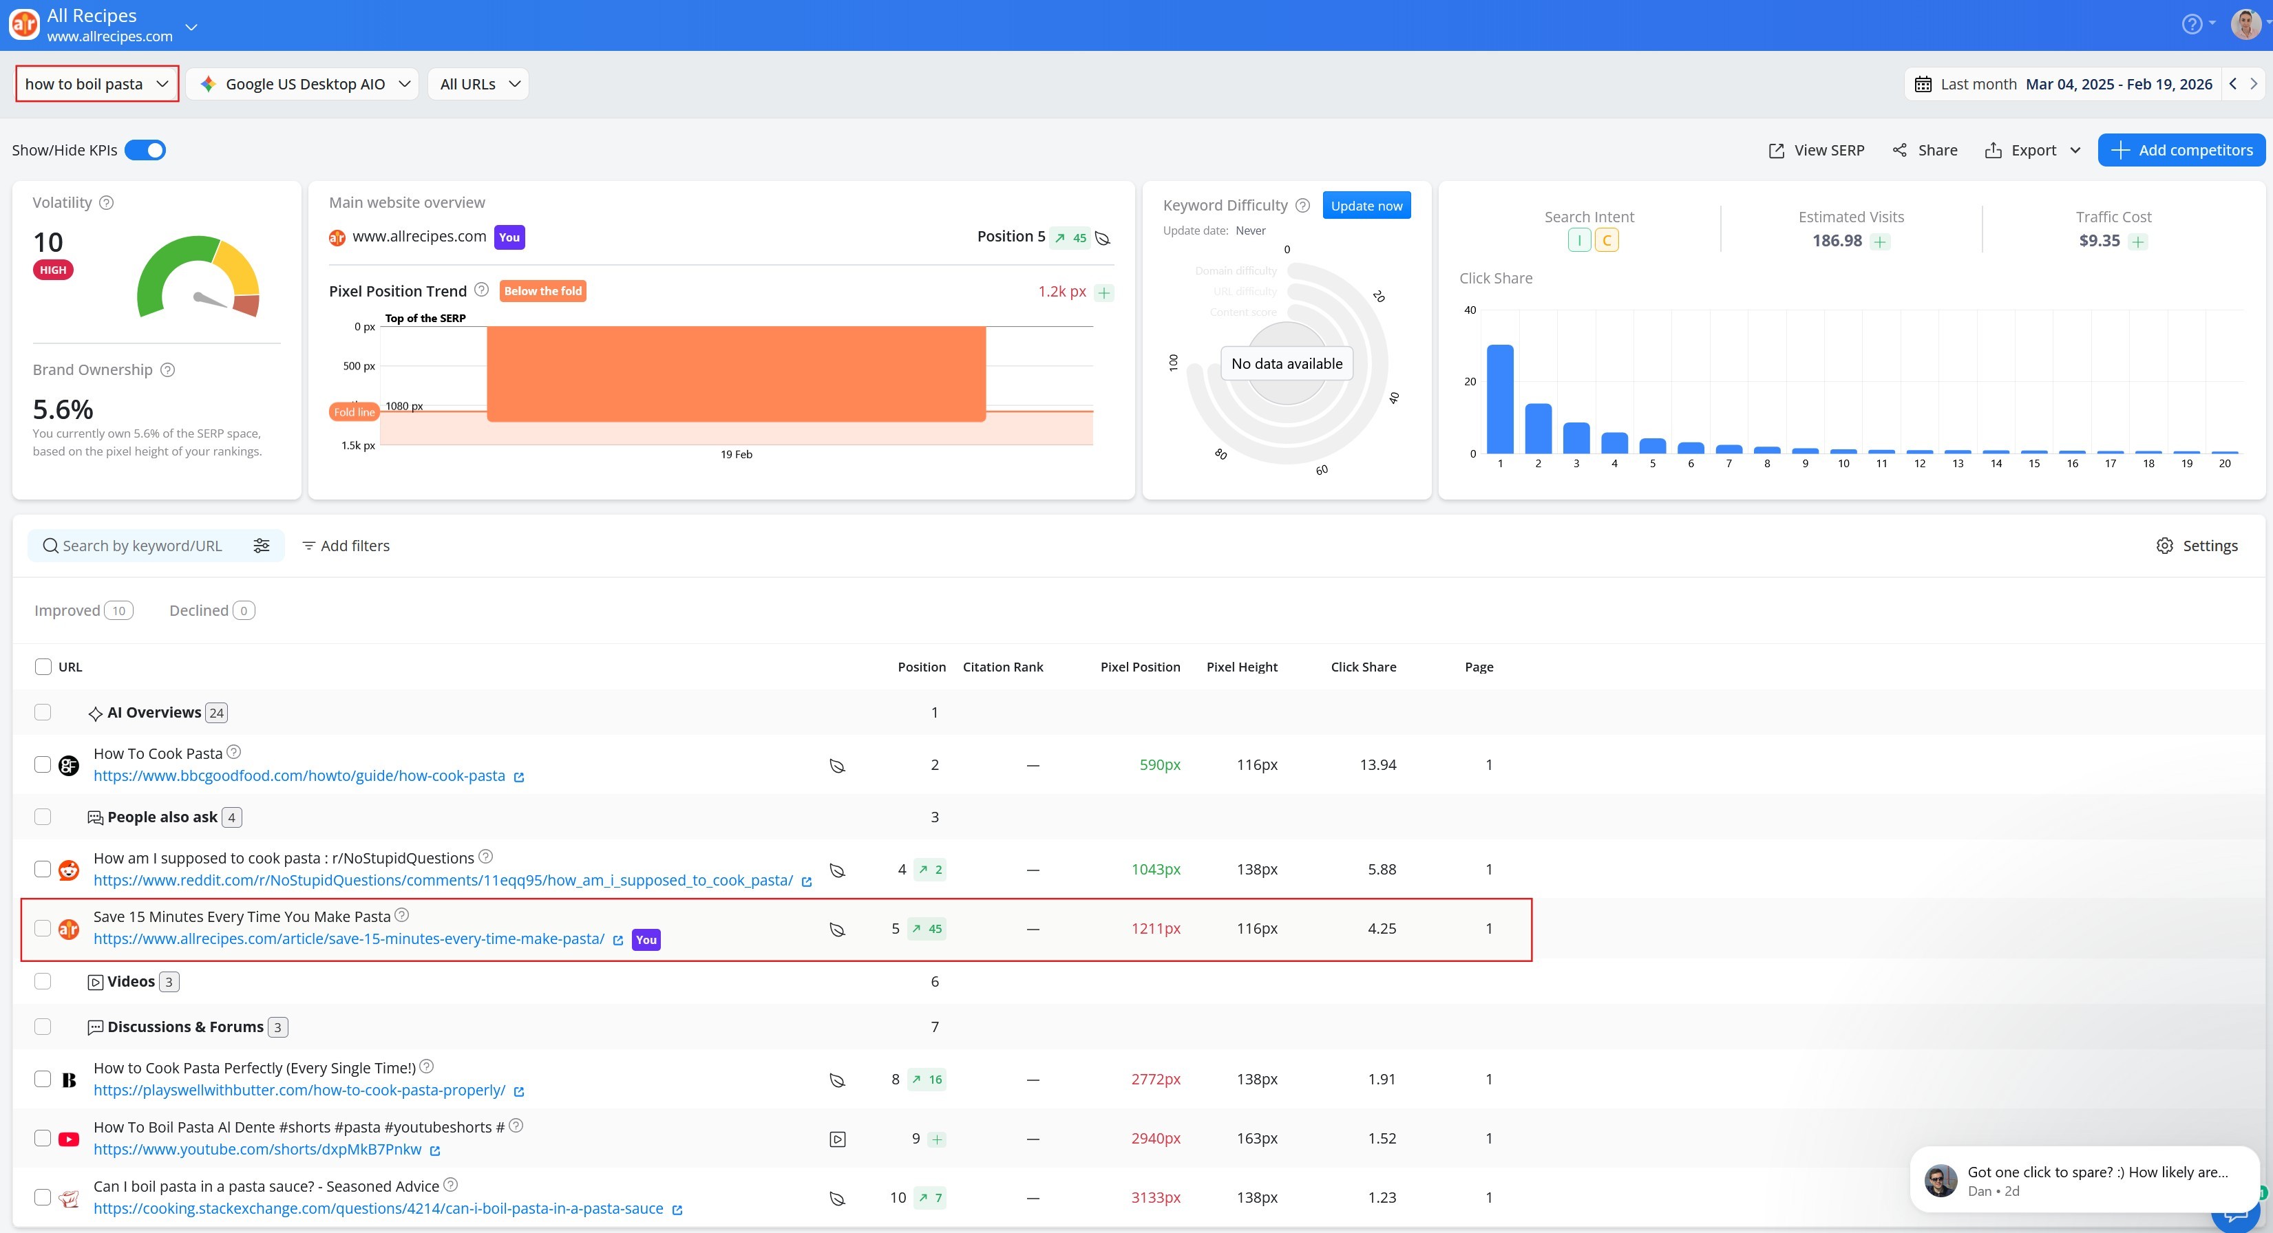
Task: Click the Share button
Action: click(x=1925, y=150)
